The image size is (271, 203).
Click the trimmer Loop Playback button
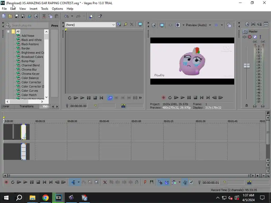click(70, 98)
